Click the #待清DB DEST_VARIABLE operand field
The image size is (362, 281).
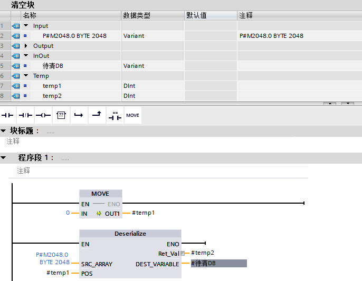click(218, 263)
